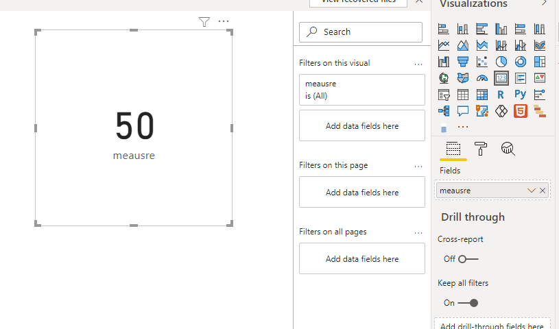Select the stacked area chart visual
Screen dimensions: 559x329
click(482, 45)
